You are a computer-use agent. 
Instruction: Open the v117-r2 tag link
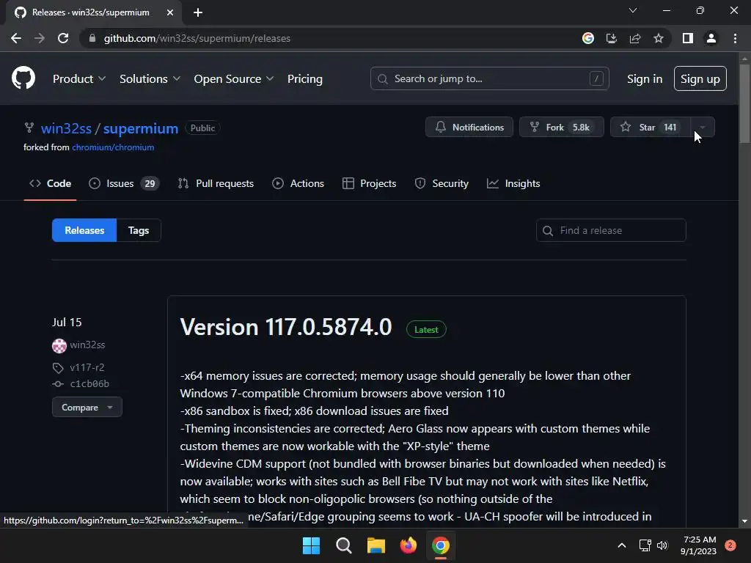87,368
